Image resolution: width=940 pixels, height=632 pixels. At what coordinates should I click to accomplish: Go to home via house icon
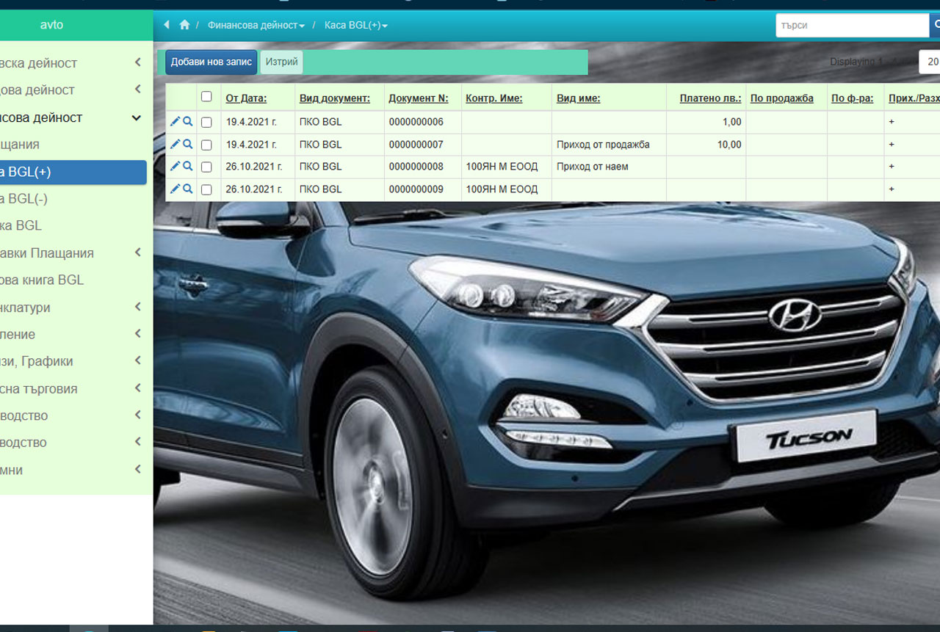[x=184, y=25]
